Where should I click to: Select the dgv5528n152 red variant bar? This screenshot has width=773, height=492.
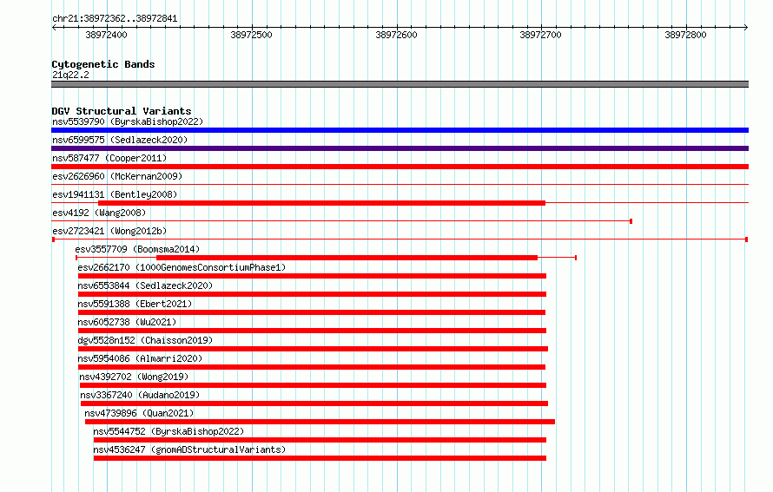click(x=313, y=349)
